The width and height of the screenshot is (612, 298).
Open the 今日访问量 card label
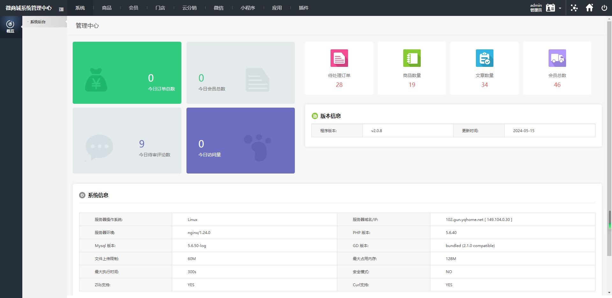coord(209,155)
